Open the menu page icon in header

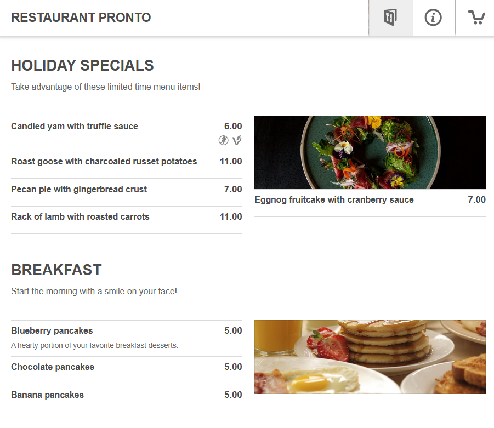390,18
